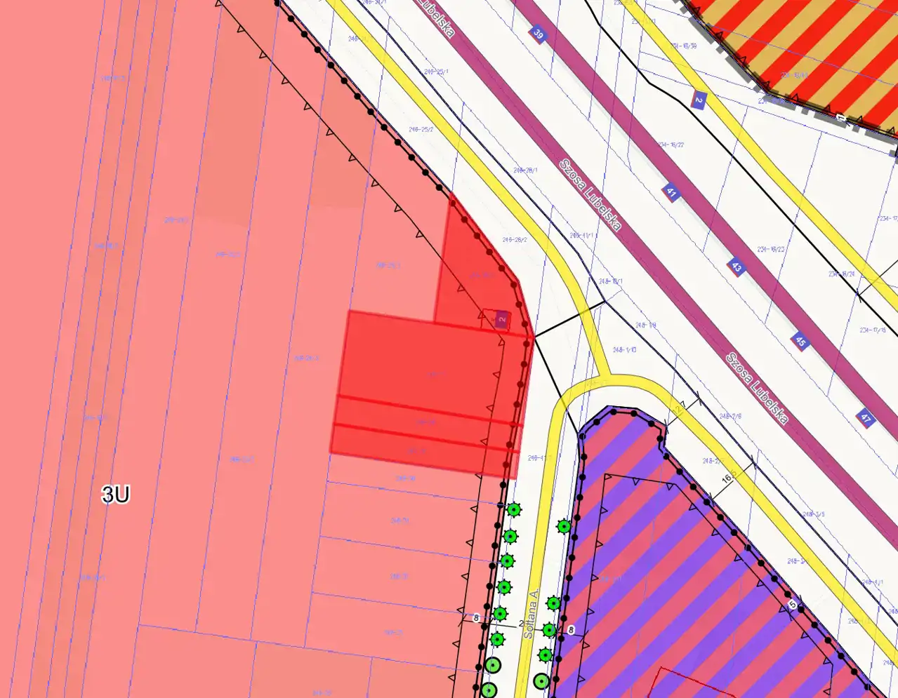Click blue marker 2 near the top-right yellow road
Viewport: 898px width, 698px height.
point(698,100)
